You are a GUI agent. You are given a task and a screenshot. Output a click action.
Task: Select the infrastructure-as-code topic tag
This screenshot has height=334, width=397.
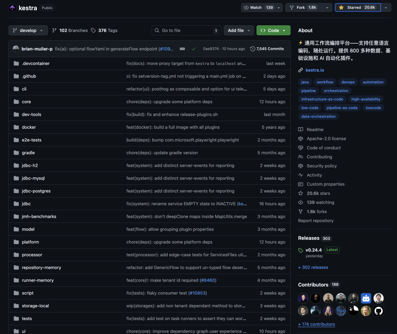[322, 99]
